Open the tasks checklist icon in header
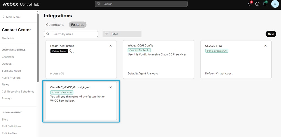Viewport: 281px width, 137px height. click(265, 4)
